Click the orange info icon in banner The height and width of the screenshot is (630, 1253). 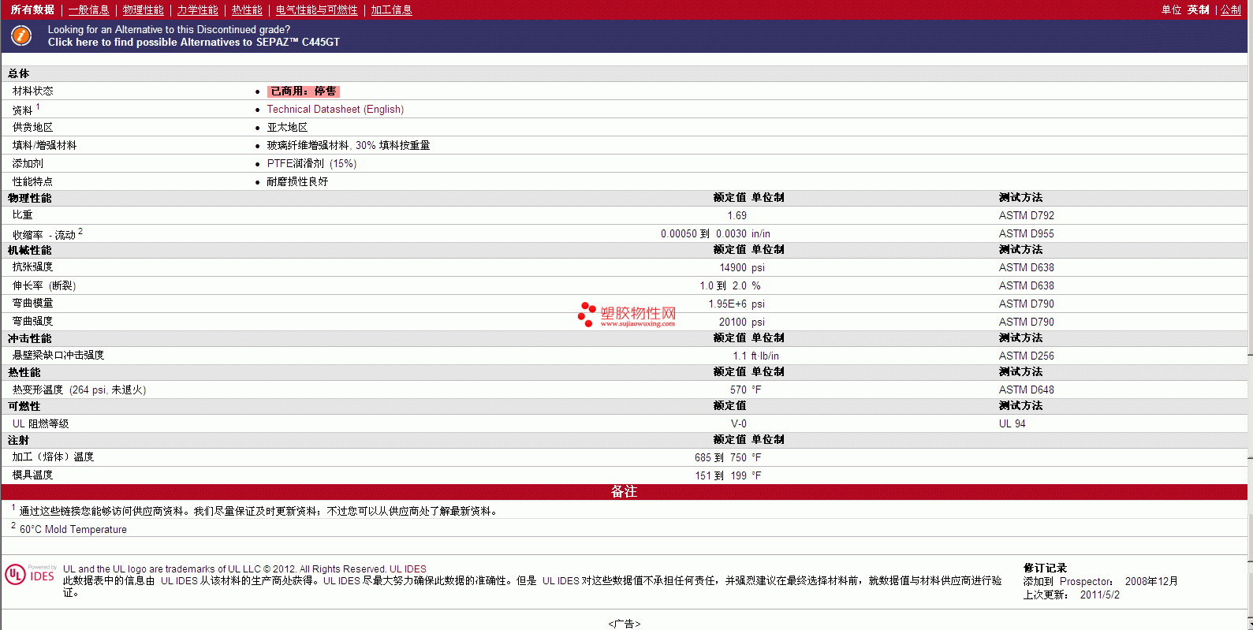click(x=21, y=35)
